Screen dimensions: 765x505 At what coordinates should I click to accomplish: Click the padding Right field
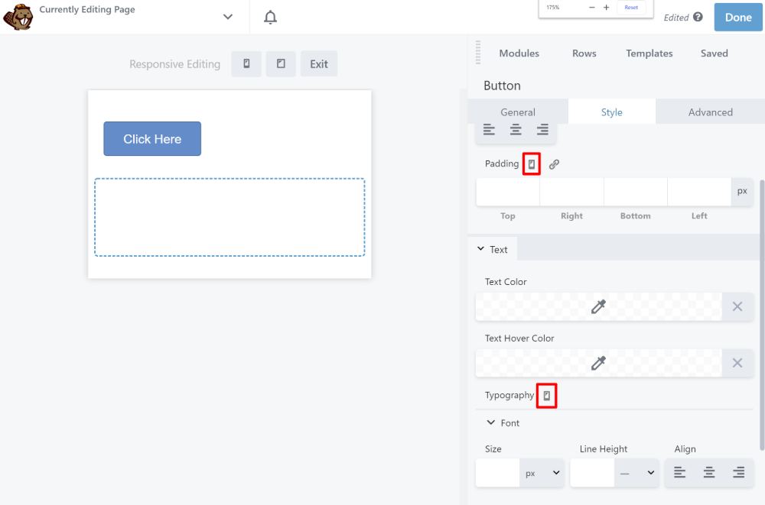(x=571, y=192)
